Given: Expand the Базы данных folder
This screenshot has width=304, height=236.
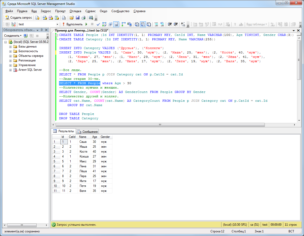Looking at the screenshot, I should coord(11,47).
